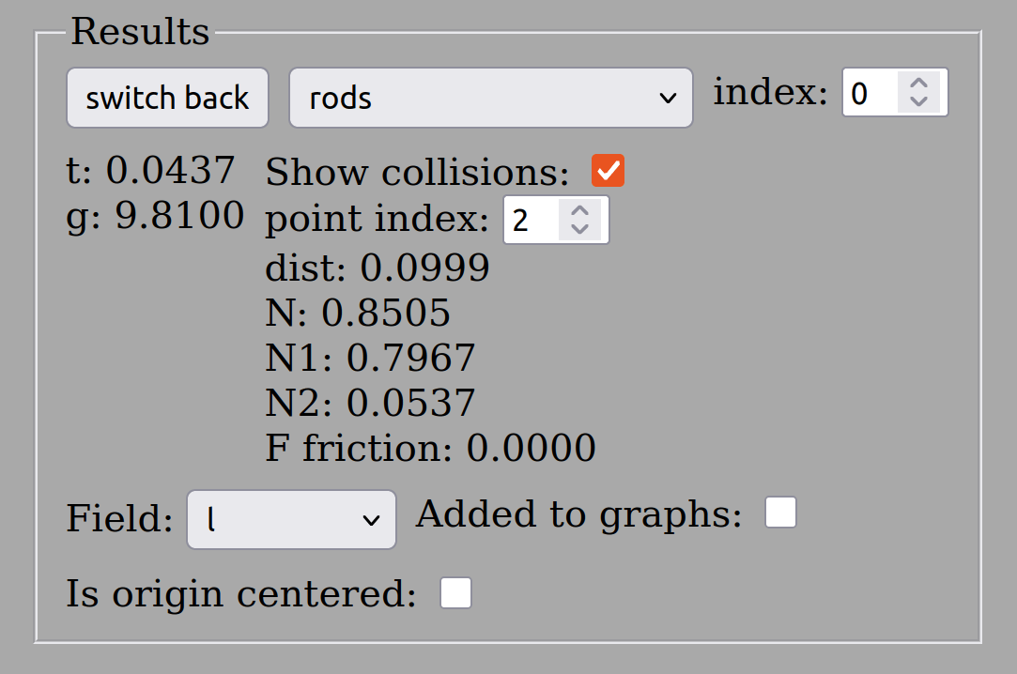Click the dist 0.0999 readout
This screenshot has width=1017, height=674.
click(x=376, y=268)
